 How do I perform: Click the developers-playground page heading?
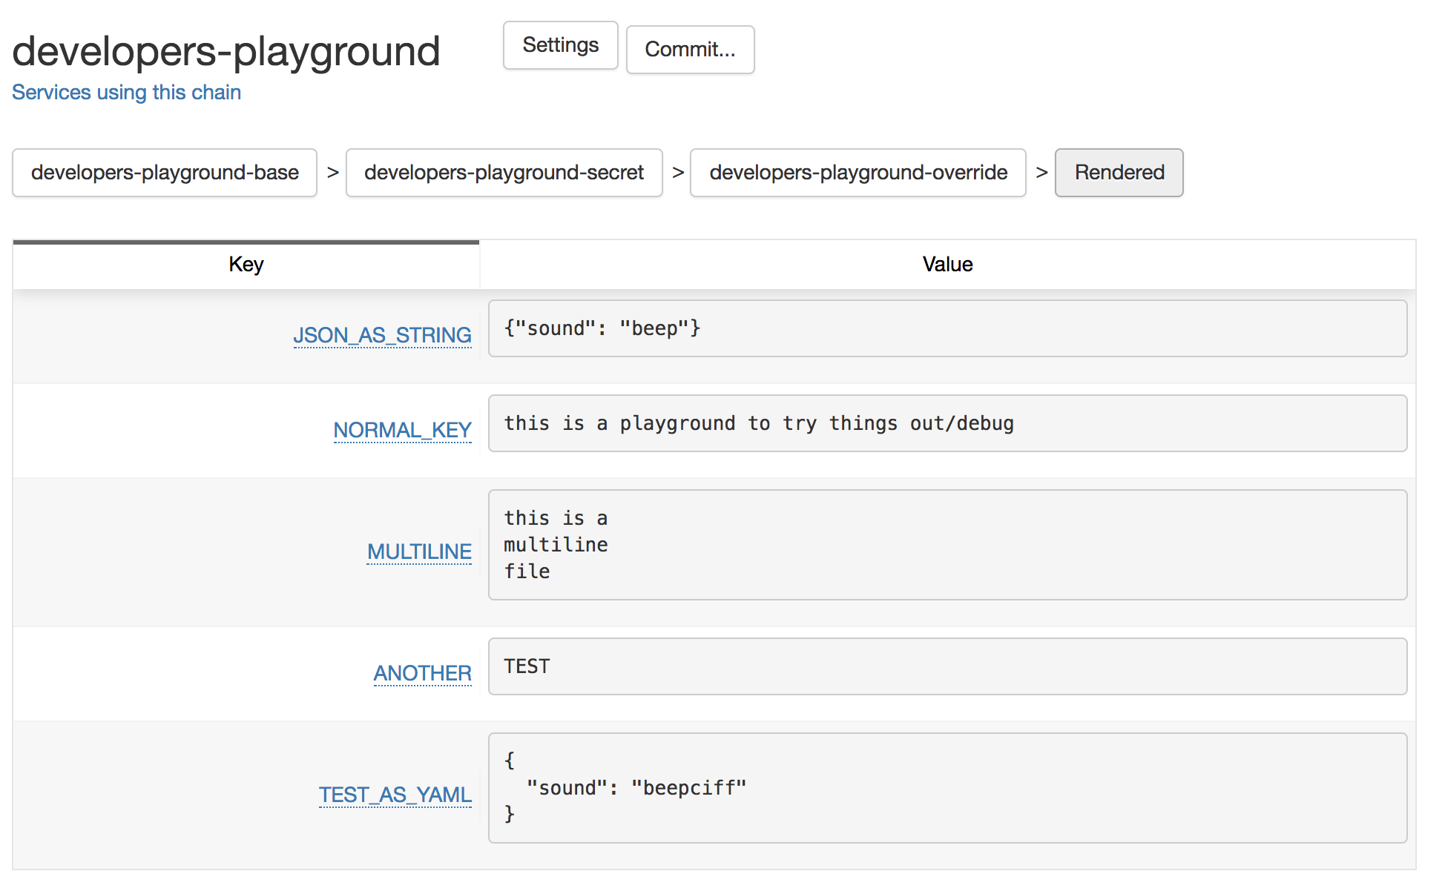226,51
